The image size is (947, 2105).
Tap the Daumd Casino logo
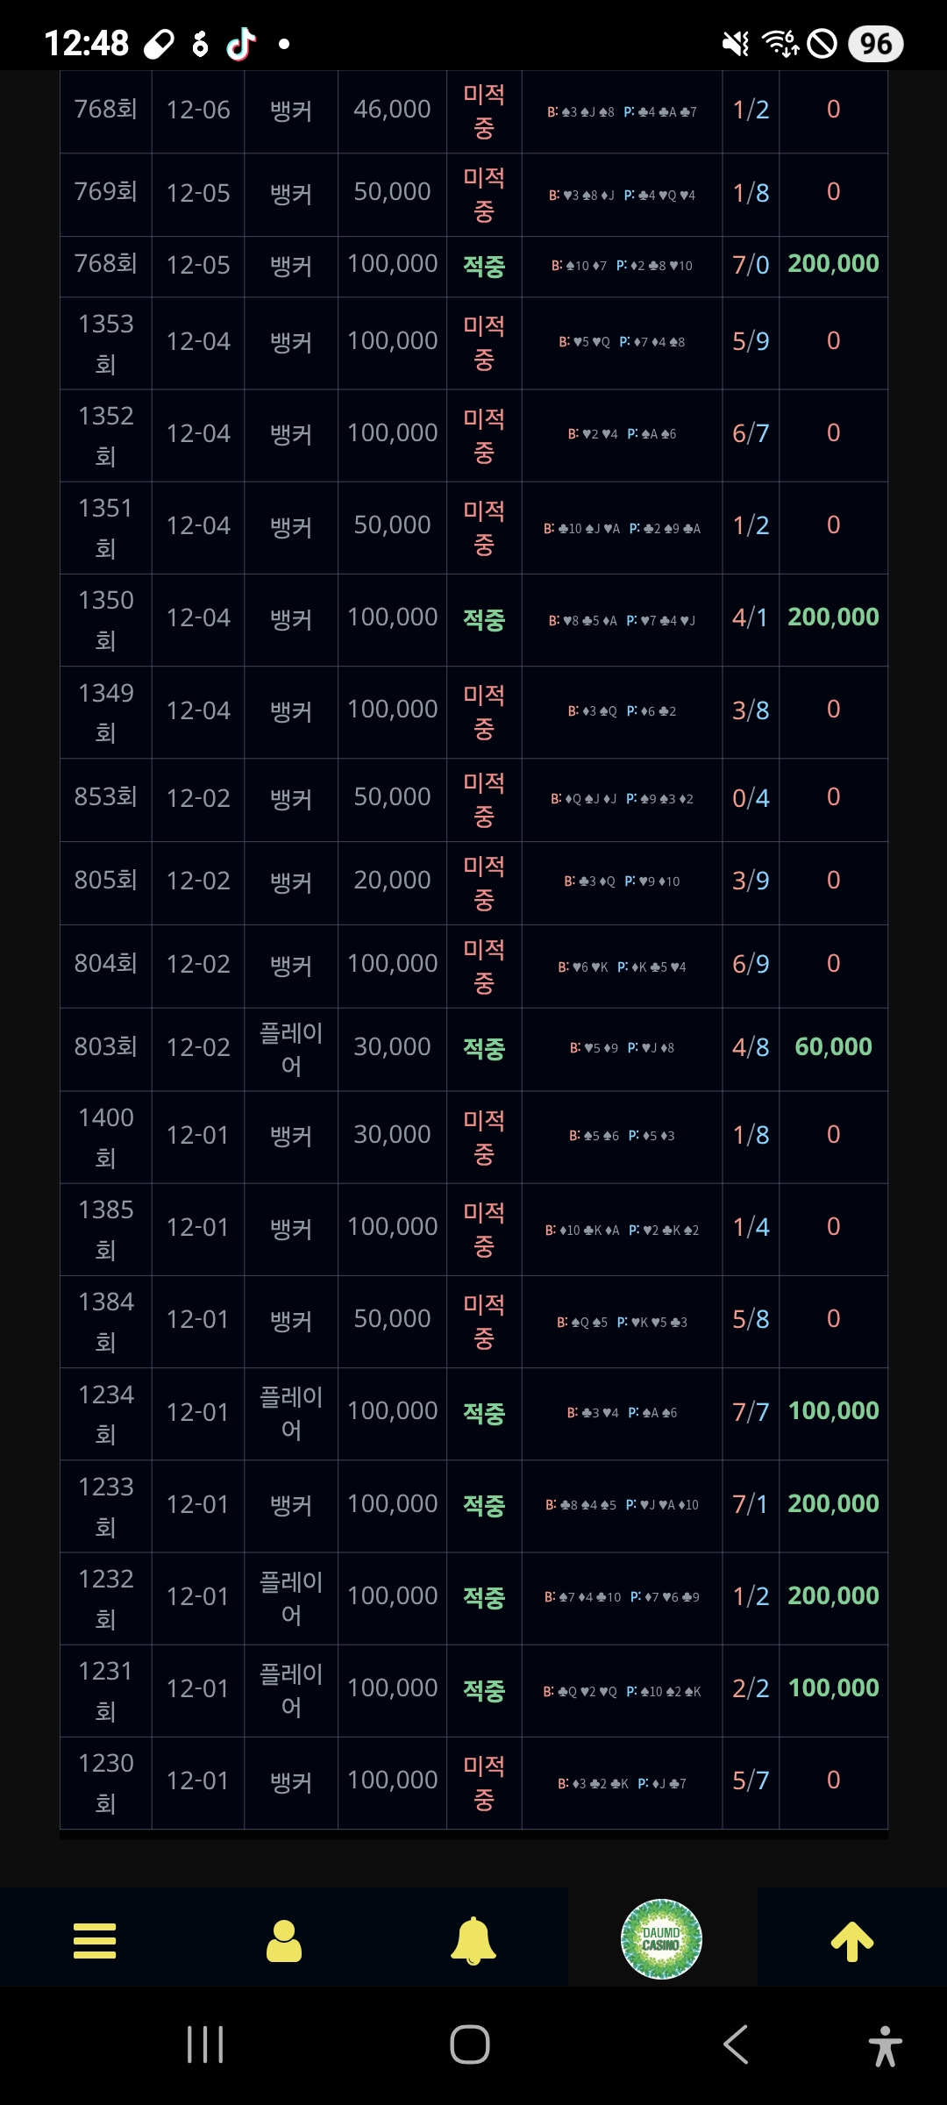[661, 1939]
